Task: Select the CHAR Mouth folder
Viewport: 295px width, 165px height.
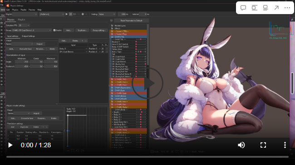Action: point(128,99)
